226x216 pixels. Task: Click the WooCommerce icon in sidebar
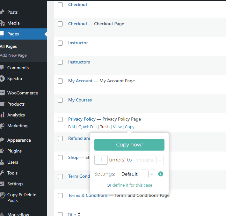click(2, 93)
